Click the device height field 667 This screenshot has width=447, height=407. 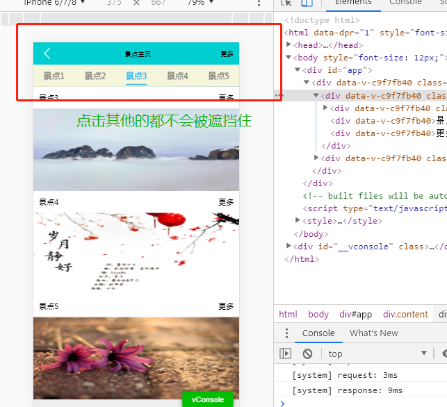[x=159, y=2]
